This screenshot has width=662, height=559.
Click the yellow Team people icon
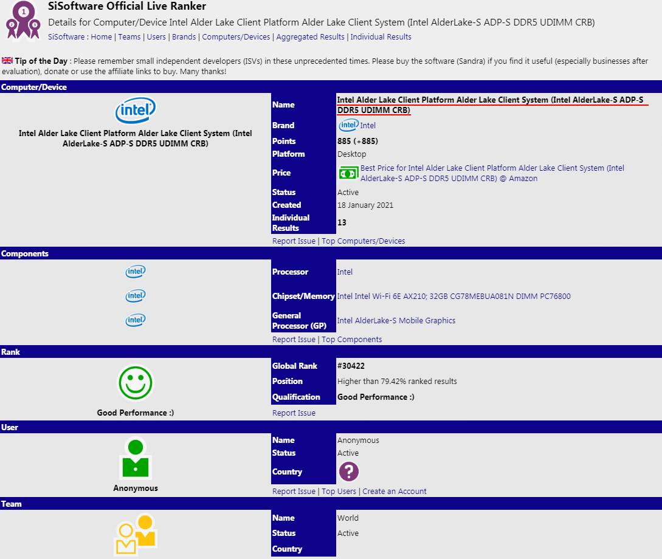[136, 534]
